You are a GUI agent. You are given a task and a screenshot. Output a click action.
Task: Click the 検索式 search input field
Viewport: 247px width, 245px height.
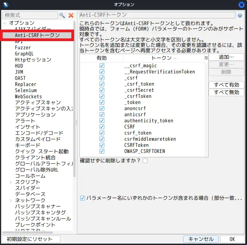[30, 15]
